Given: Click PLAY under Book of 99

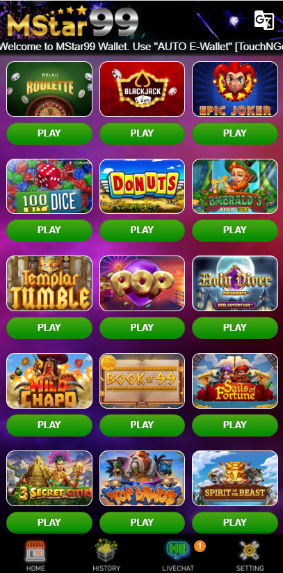Looking at the screenshot, I should [x=142, y=425].
